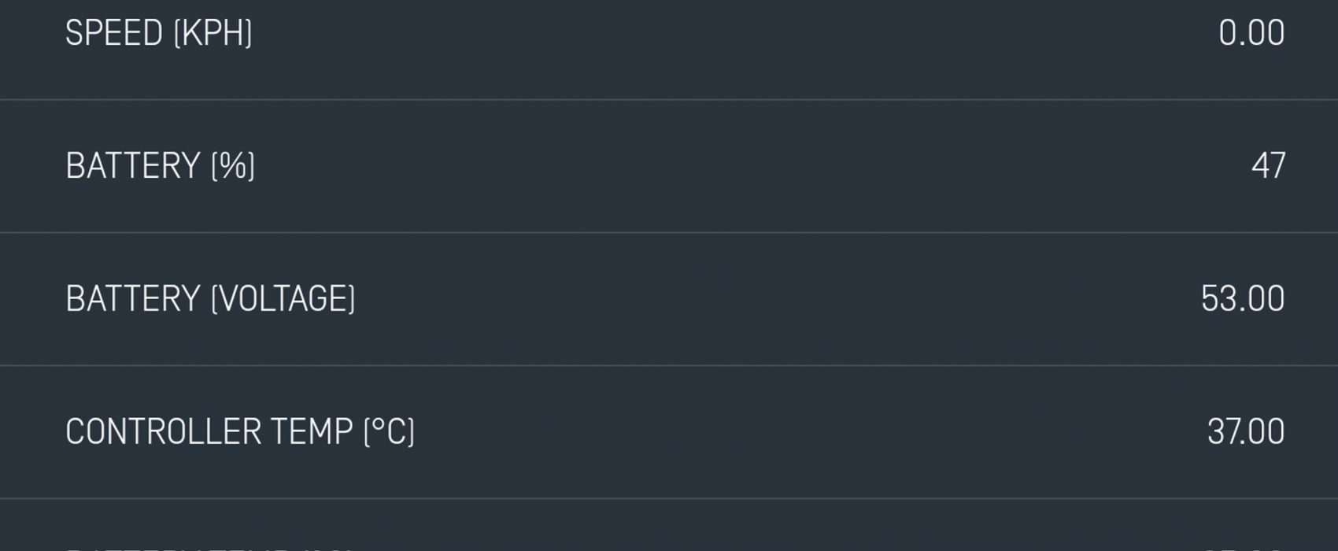
Task: Click the divider below battery percent row
Action: coord(669,232)
